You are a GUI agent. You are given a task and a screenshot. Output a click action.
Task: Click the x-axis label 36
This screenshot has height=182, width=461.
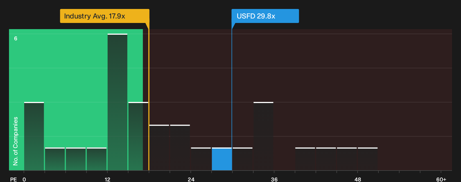pyautogui.click(x=274, y=179)
